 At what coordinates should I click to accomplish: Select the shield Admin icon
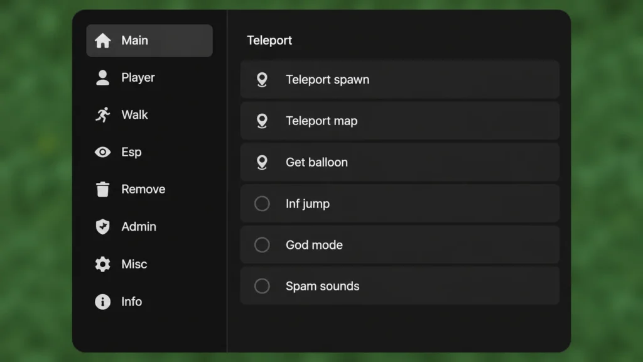pyautogui.click(x=102, y=226)
